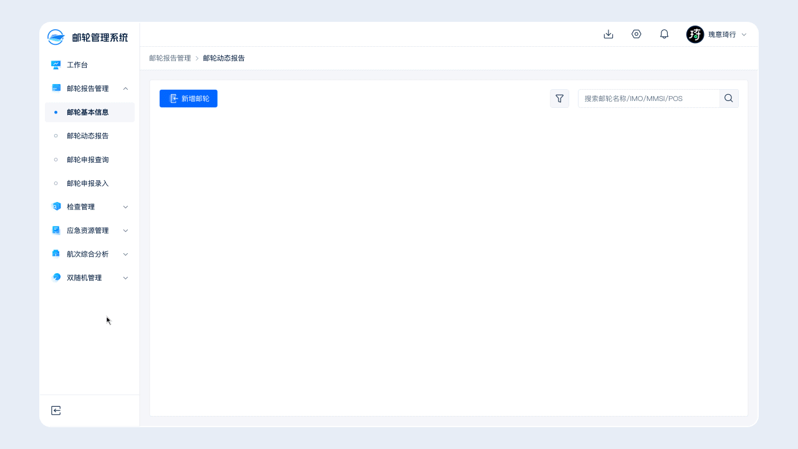The image size is (798, 449).
Task: Click the 新增邮轮 button
Action: pos(188,99)
